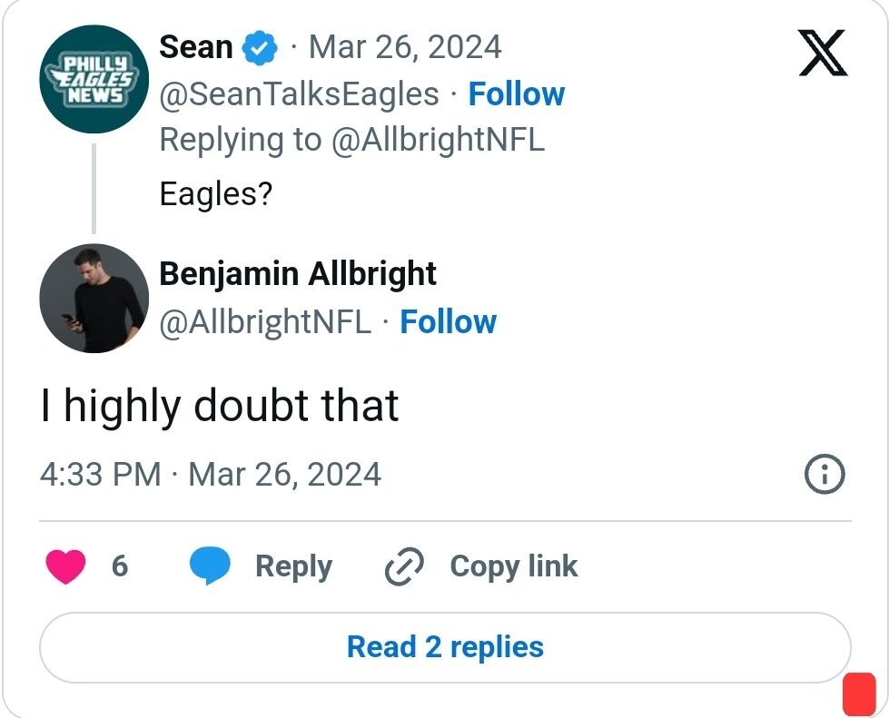Click the X logo in top corner

point(824,54)
